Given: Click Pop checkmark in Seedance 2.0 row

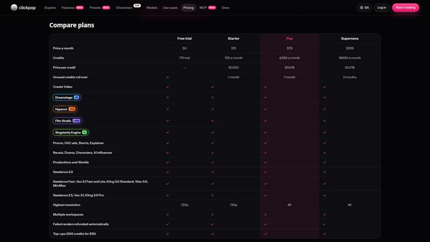Looking at the screenshot, I should pyautogui.click(x=266, y=172).
